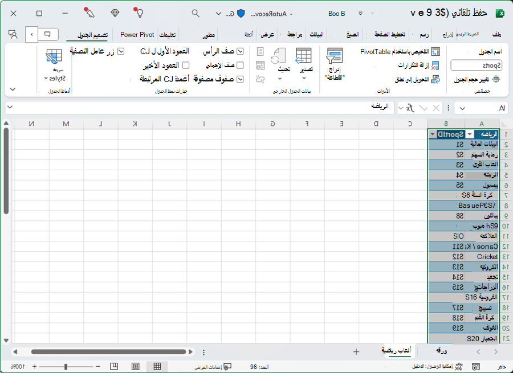Click display settings icon in status bar
This screenshot has width=513, height=373.
coord(227,367)
